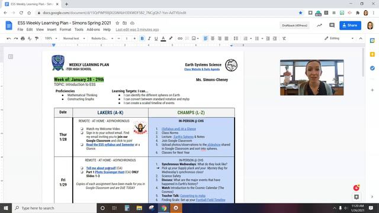The height and width of the screenshot is (213, 379).
Task: Open the Photo Scavenger Hunt link
Action: [x=110, y=172]
